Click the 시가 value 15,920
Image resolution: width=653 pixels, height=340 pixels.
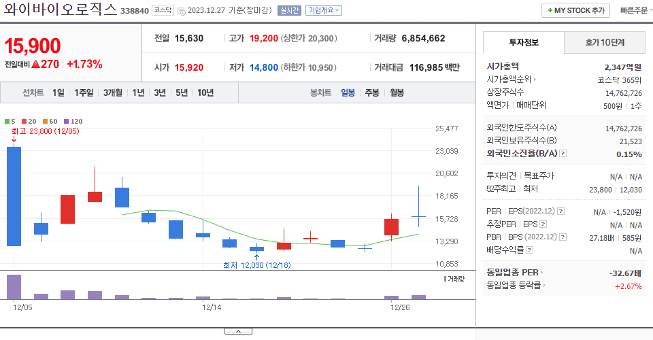click(x=189, y=67)
